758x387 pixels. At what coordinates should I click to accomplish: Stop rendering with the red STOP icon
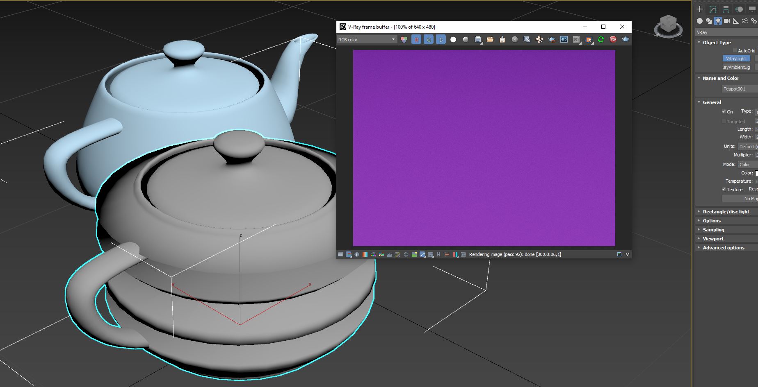pos(613,39)
